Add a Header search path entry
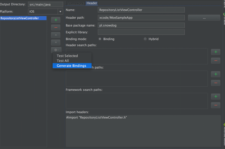This screenshot has width=225, height=149. tap(216, 52)
